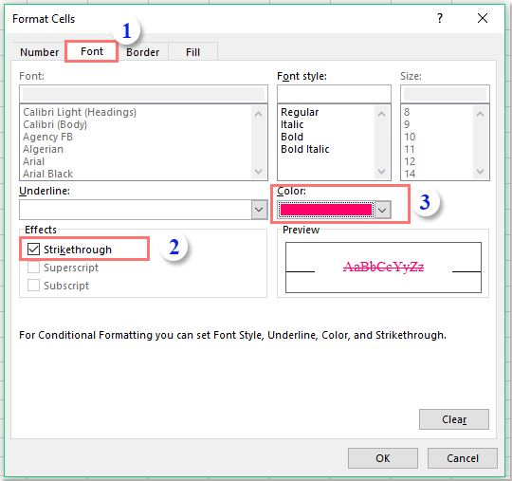Click down arrow in Font list scrollbar
512x481 pixels.
pos(258,171)
